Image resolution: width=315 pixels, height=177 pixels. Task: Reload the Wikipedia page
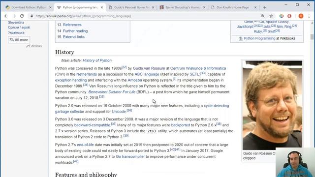coord(22,16)
